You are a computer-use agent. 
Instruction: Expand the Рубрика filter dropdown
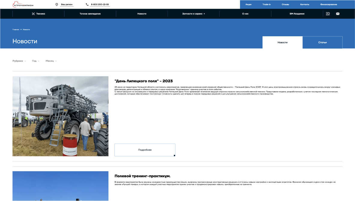pos(19,61)
